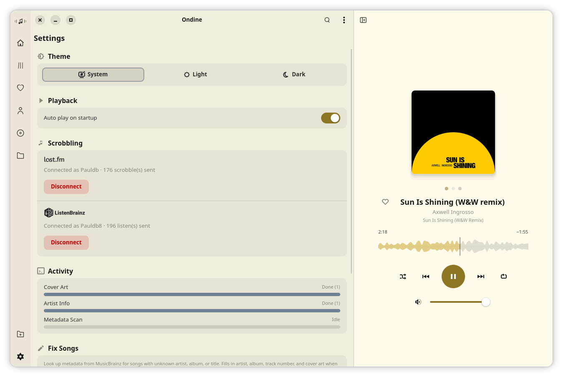The image size is (563, 377).
Task: Collapse the player panel with the sidebar toggle icon
Action: click(x=363, y=20)
